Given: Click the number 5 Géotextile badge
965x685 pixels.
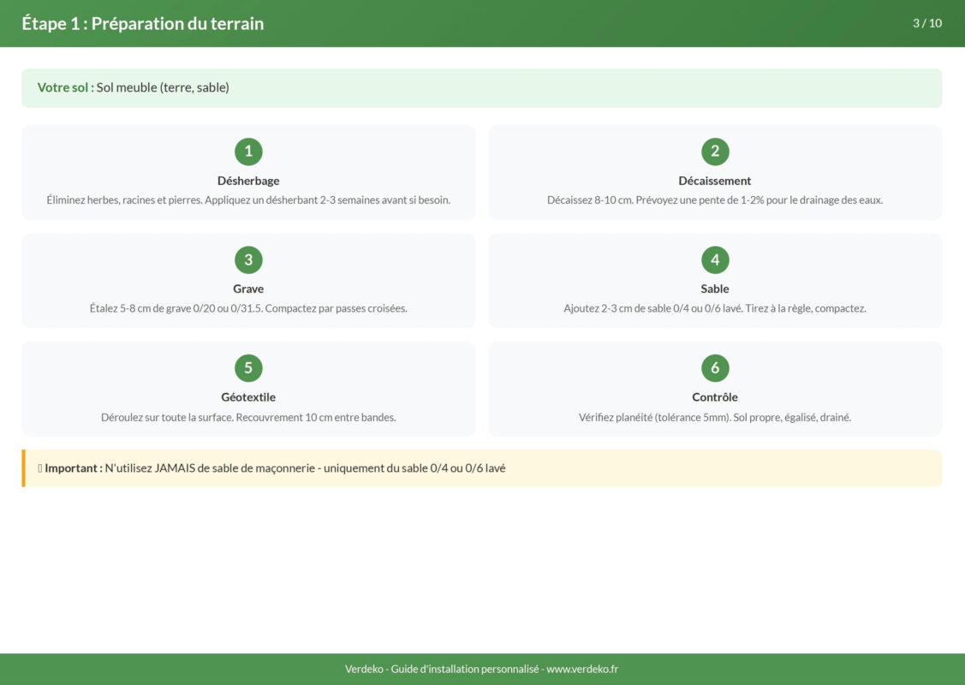Looking at the screenshot, I should [x=248, y=368].
